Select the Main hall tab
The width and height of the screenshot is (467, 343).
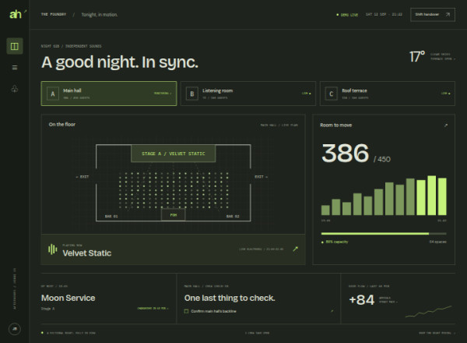109,94
